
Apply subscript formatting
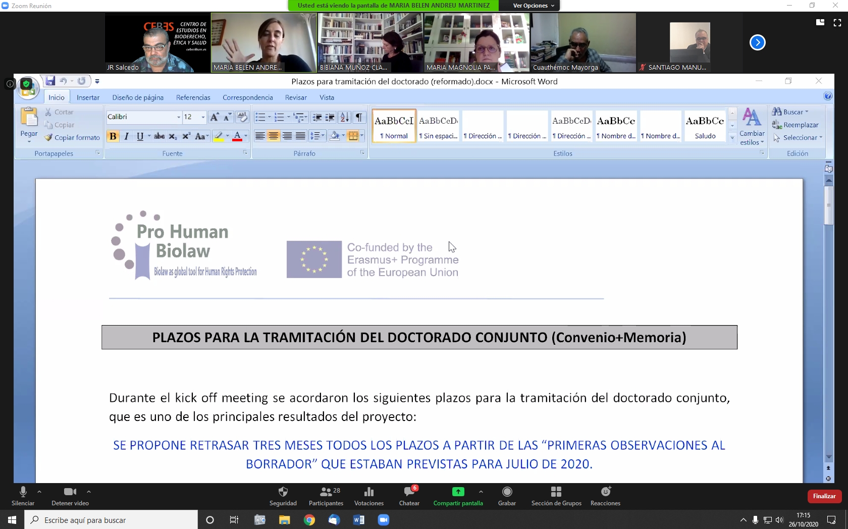point(173,136)
